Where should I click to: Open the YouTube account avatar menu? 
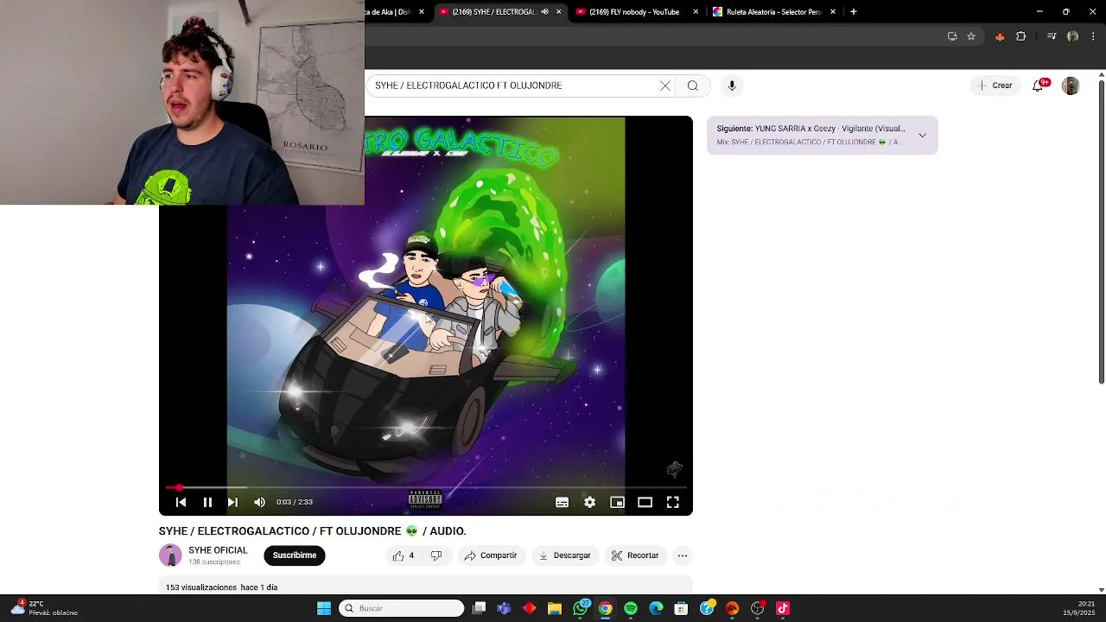(1071, 86)
